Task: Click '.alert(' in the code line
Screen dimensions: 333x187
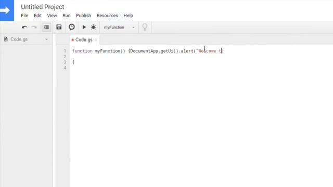Action: tap(187, 51)
